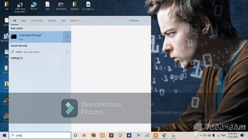
Task: Click in the cmd search box
Action: coord(40,135)
